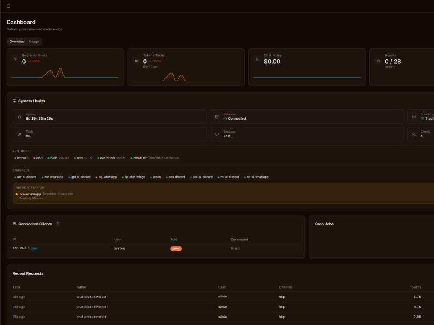
Task: Click the Sessions monitor icon
Action: click(x=217, y=134)
